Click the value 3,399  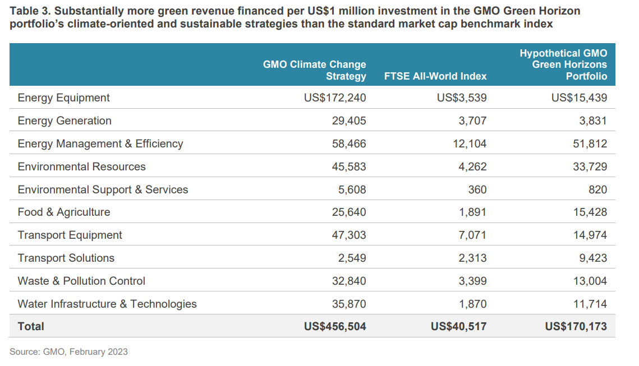(472, 281)
